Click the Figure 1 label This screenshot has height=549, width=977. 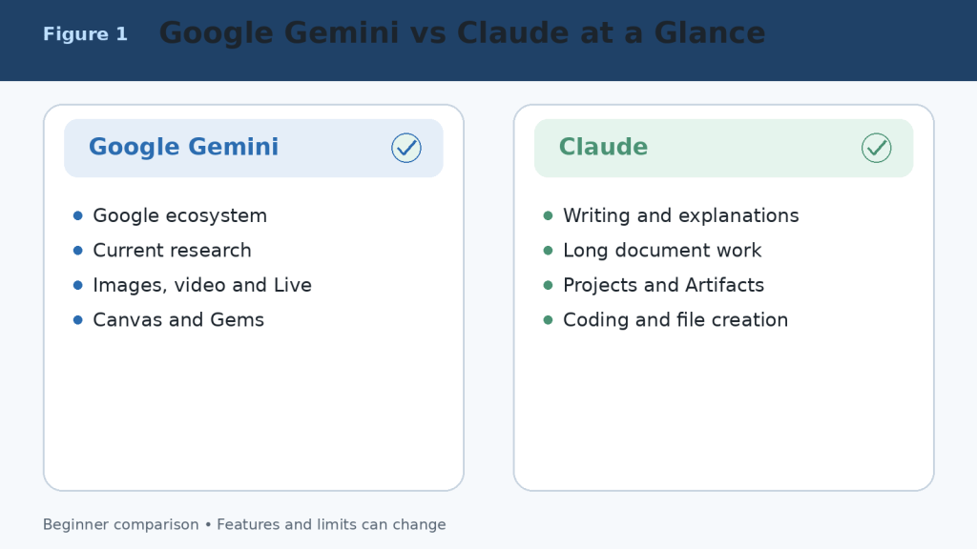(x=85, y=33)
